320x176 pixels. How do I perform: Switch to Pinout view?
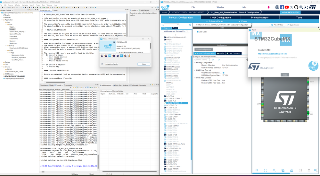(x=277, y=25)
